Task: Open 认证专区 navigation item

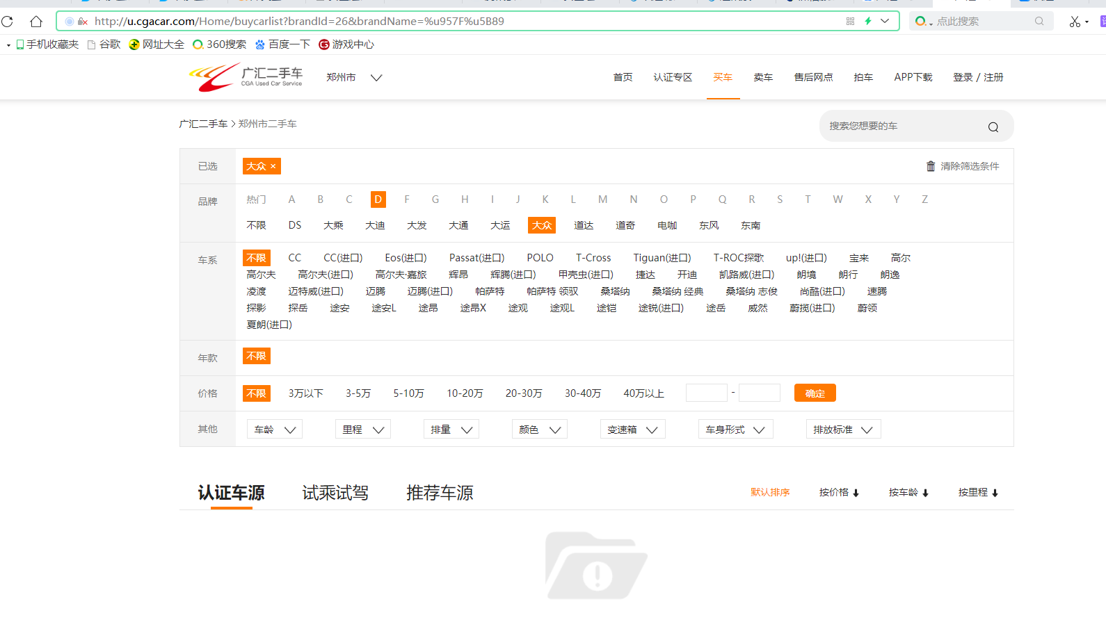Action: [673, 77]
